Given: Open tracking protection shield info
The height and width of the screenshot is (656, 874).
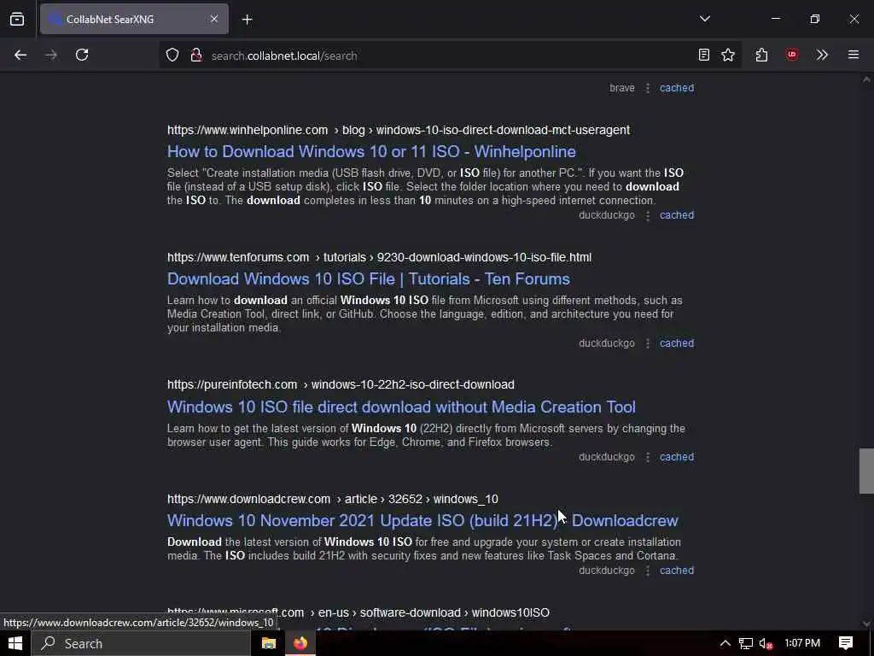Looking at the screenshot, I should point(172,56).
